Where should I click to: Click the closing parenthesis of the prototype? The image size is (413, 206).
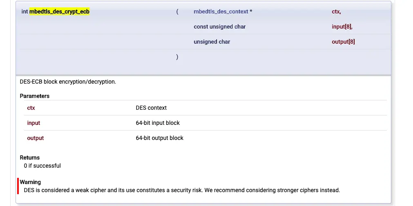[177, 57]
